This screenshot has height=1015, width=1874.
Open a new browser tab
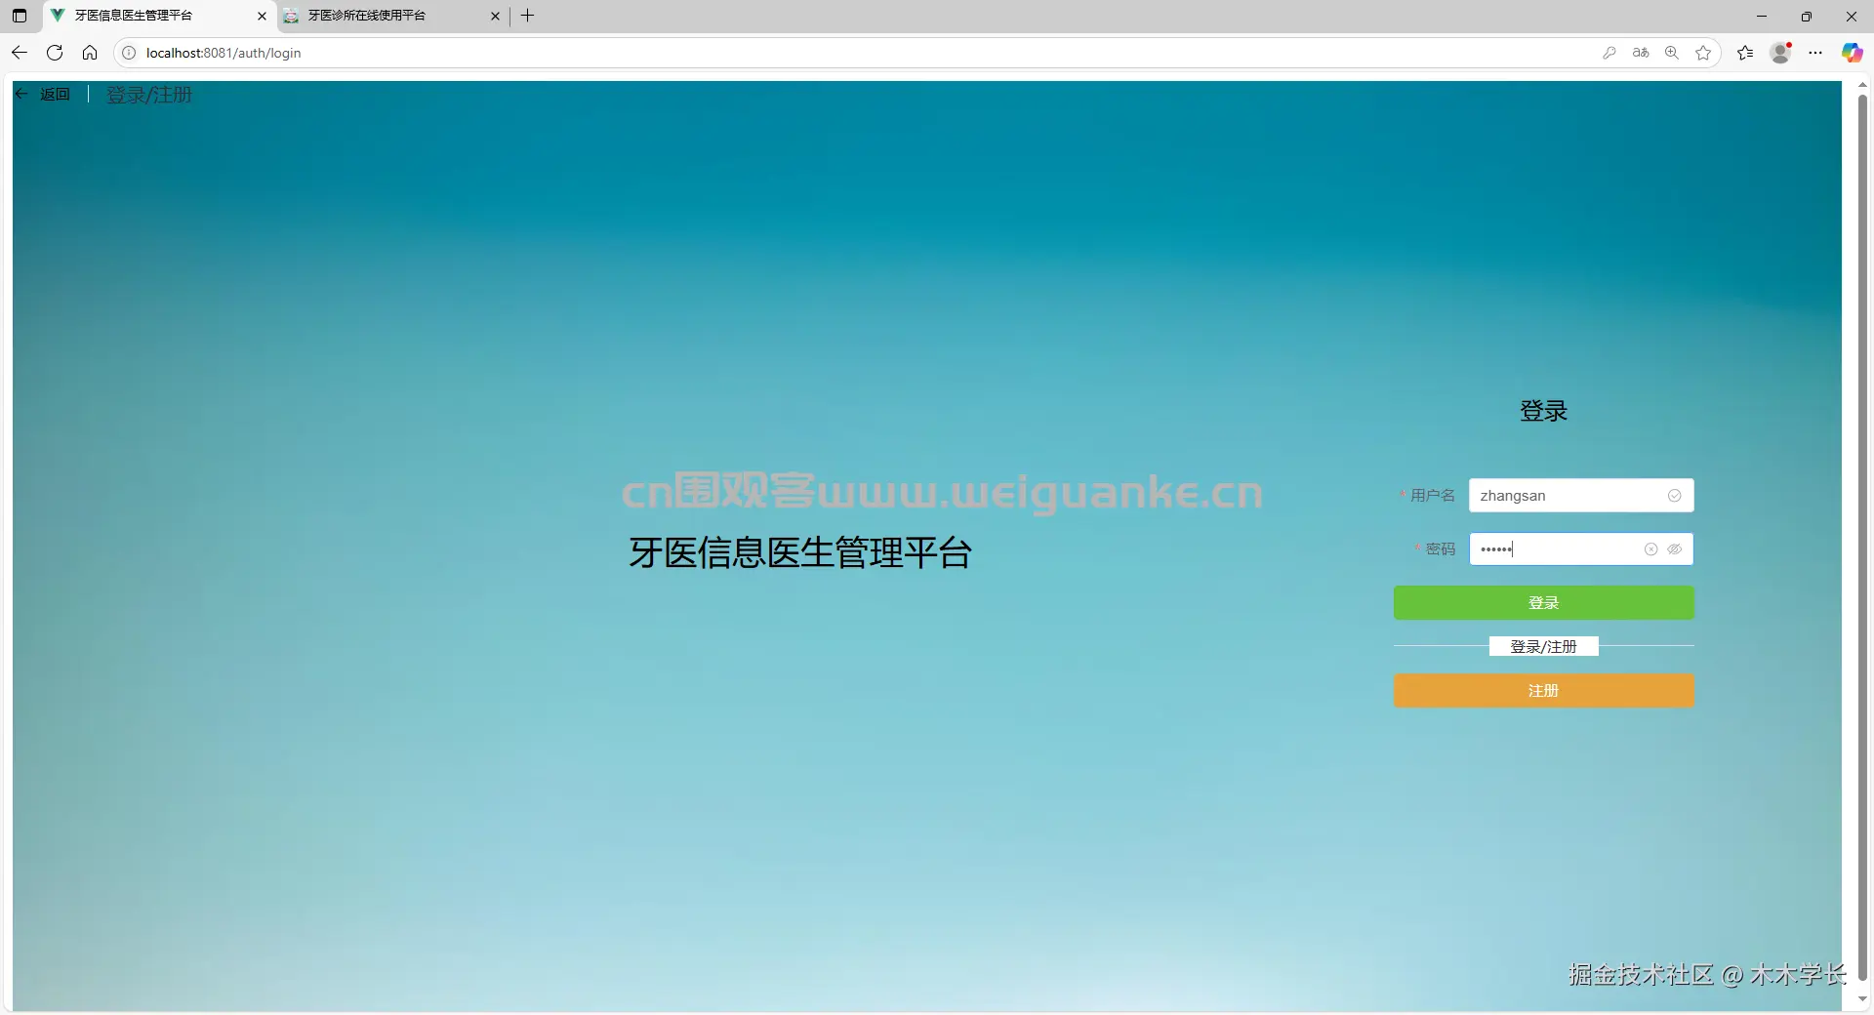(527, 16)
